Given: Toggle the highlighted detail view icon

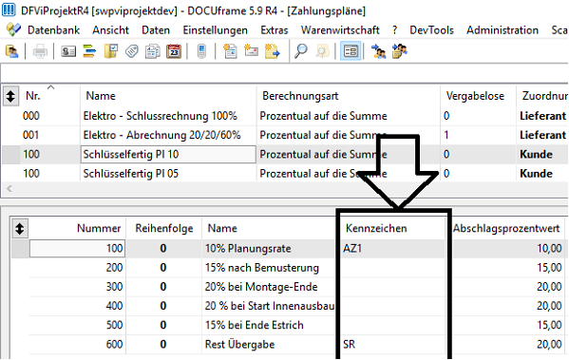Looking at the screenshot, I should 351,51.
